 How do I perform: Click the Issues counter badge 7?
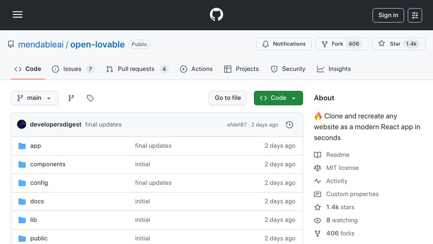[x=90, y=69]
